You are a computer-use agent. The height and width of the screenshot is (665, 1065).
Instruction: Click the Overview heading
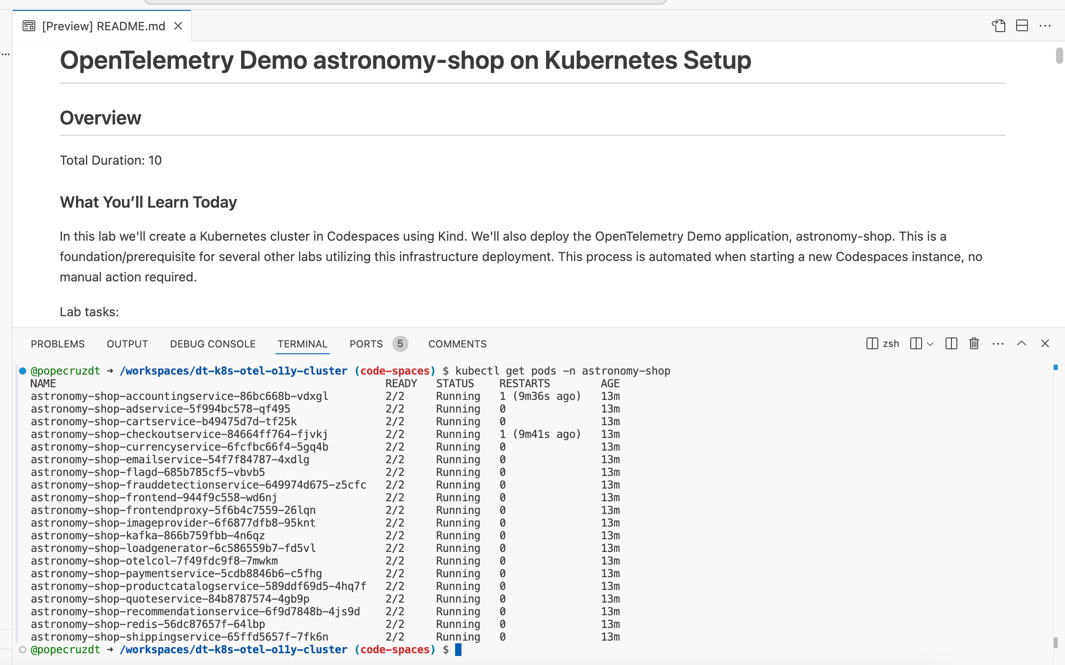coord(100,118)
